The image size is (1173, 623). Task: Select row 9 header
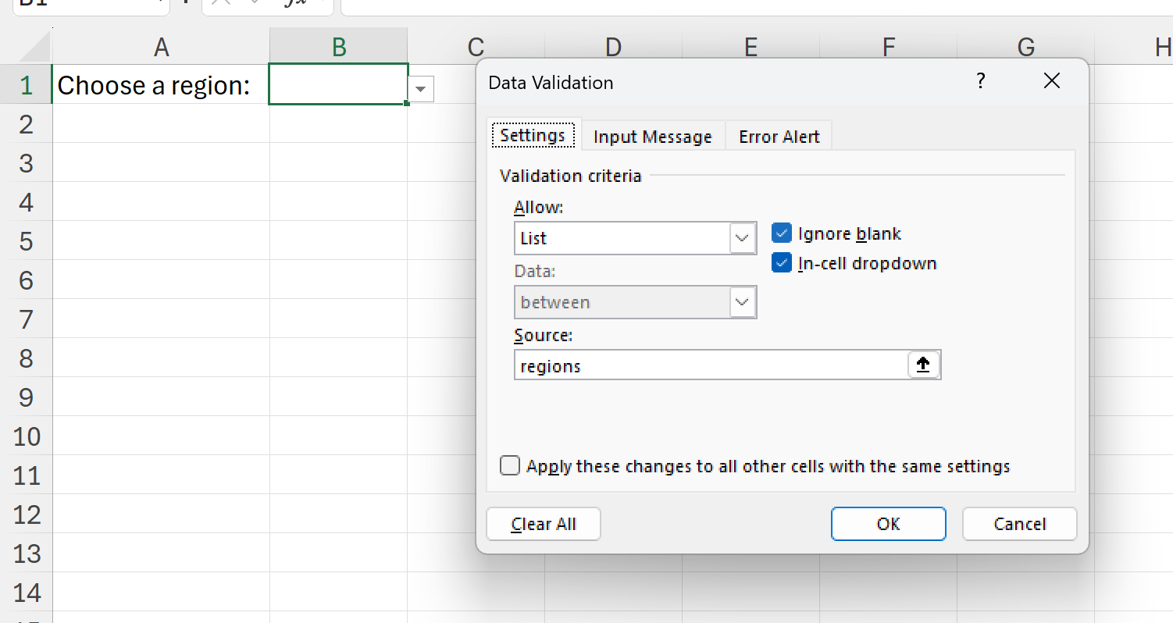[x=27, y=397]
